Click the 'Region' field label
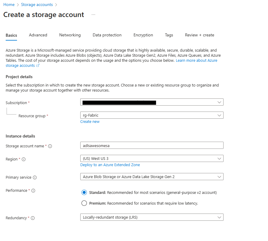268x241 pixels. tap(12, 159)
